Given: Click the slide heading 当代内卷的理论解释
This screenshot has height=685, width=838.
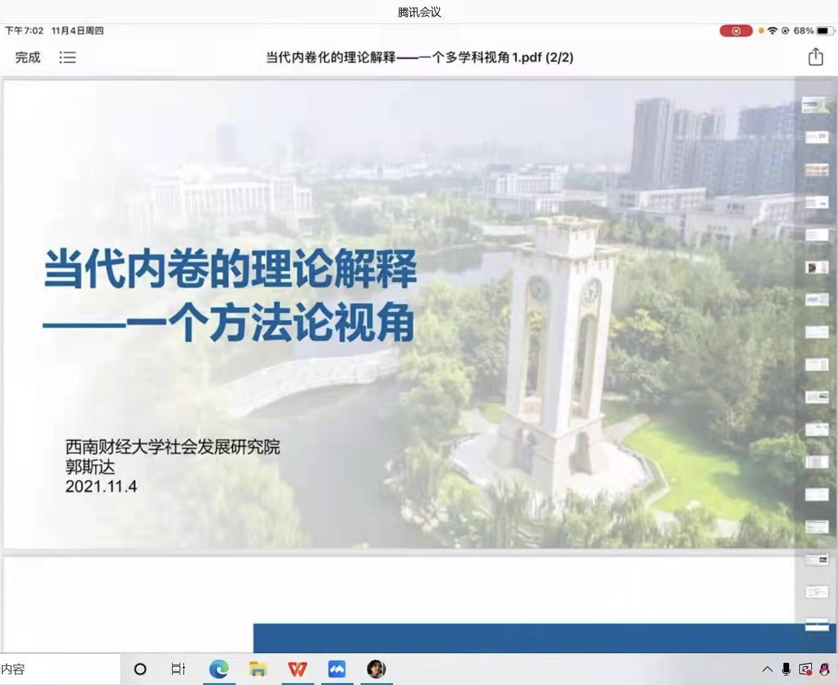Looking at the screenshot, I should click(x=230, y=269).
